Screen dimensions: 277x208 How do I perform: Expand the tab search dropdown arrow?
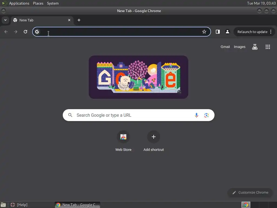[5, 20]
